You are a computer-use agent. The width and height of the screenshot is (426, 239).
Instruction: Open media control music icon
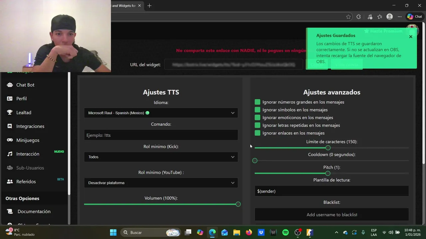(x=370, y=17)
